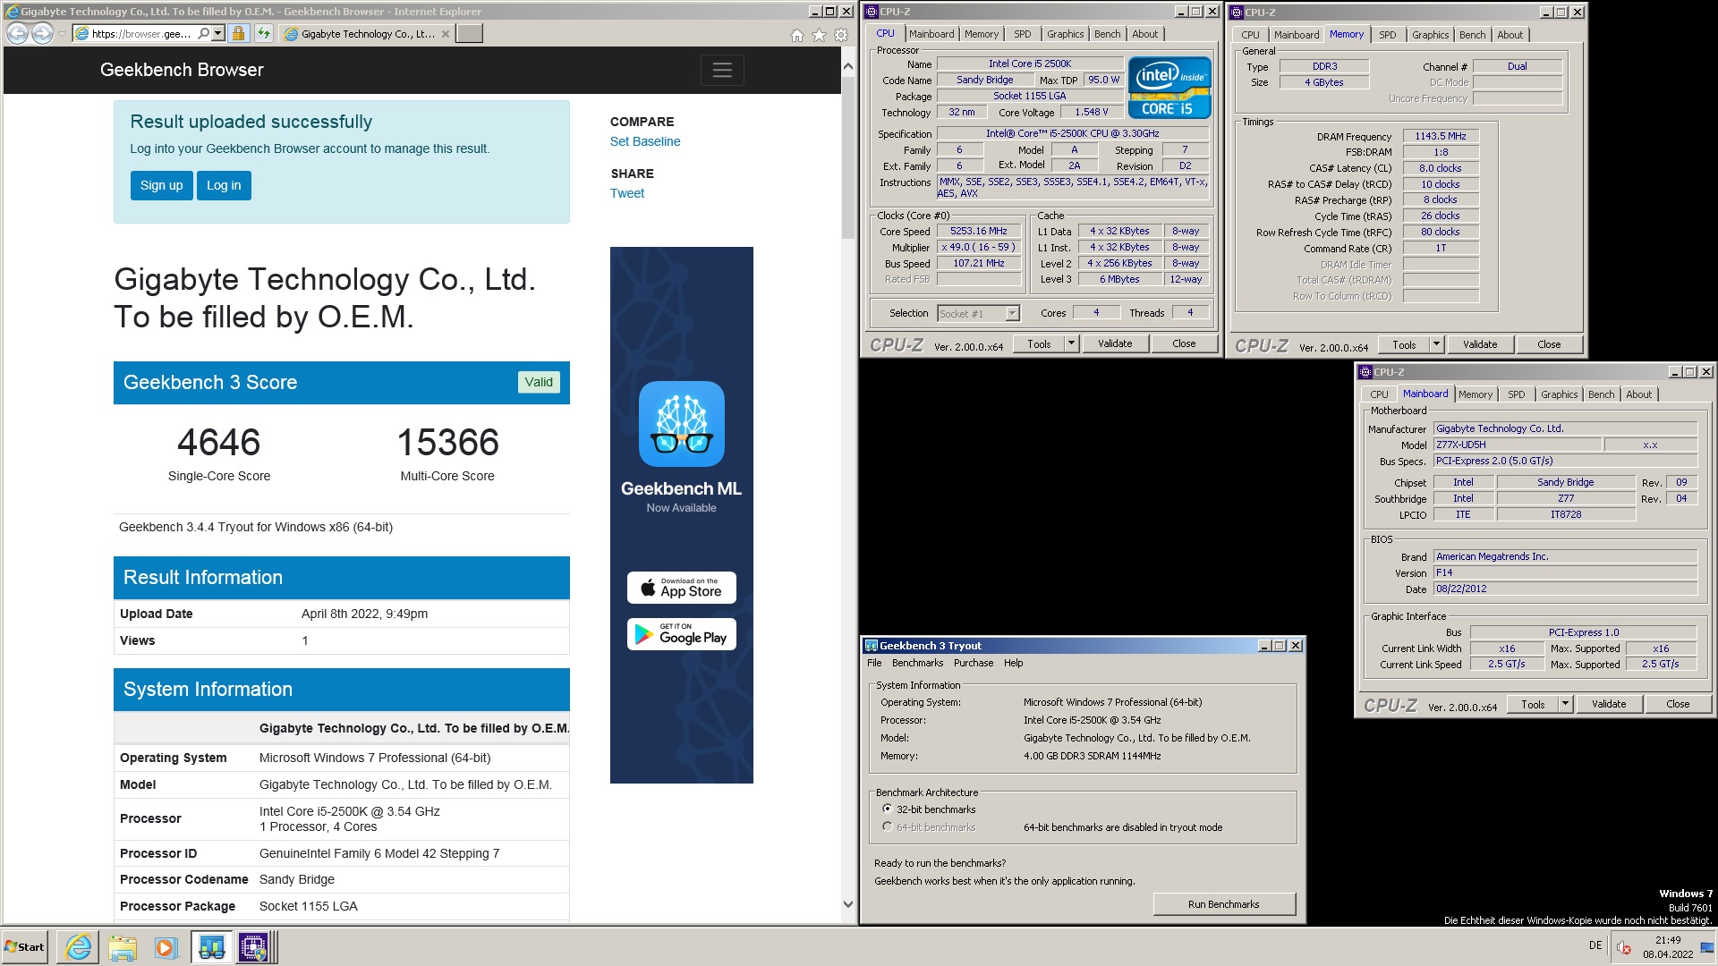Click the Get it on Google Play badge
1718x966 pixels.
(x=682, y=634)
